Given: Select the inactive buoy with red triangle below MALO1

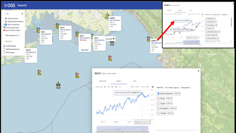Looking at the screenshot, I should click(110, 58).
